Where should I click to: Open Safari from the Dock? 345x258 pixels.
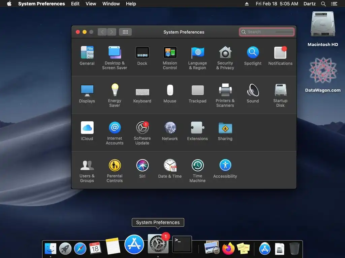[80, 249]
